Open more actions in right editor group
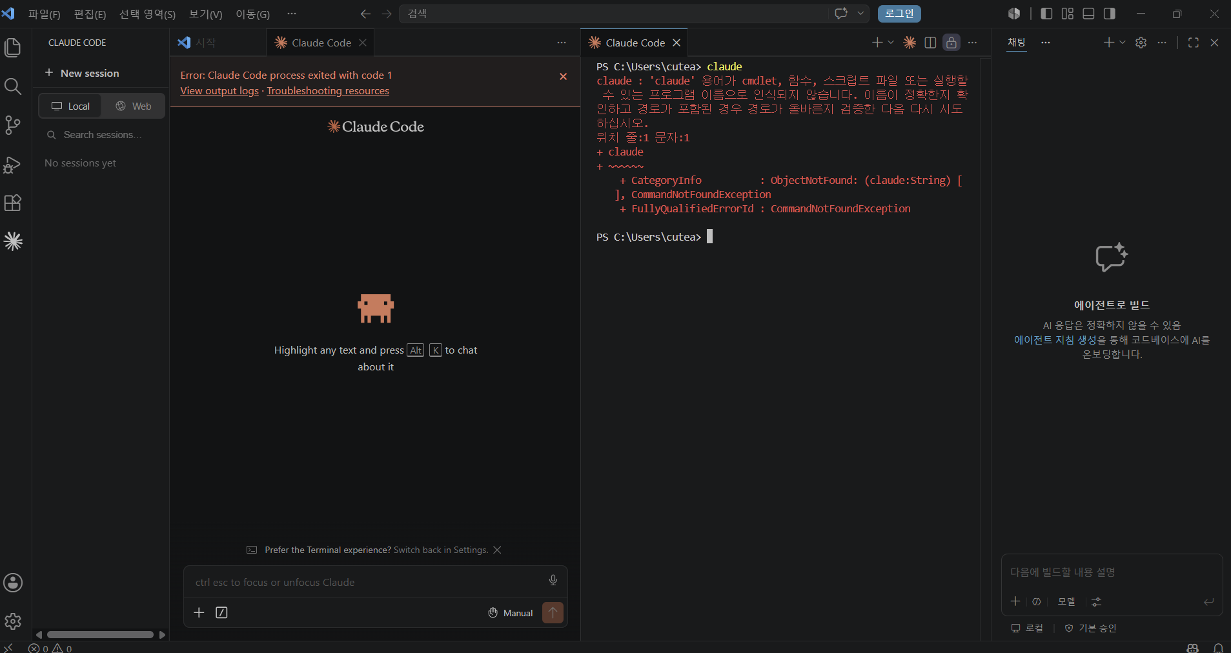The image size is (1231, 653). coord(973,43)
